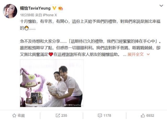Open the post options chevron menu
Viewport: 167px width, 120px height.
point(161,5)
